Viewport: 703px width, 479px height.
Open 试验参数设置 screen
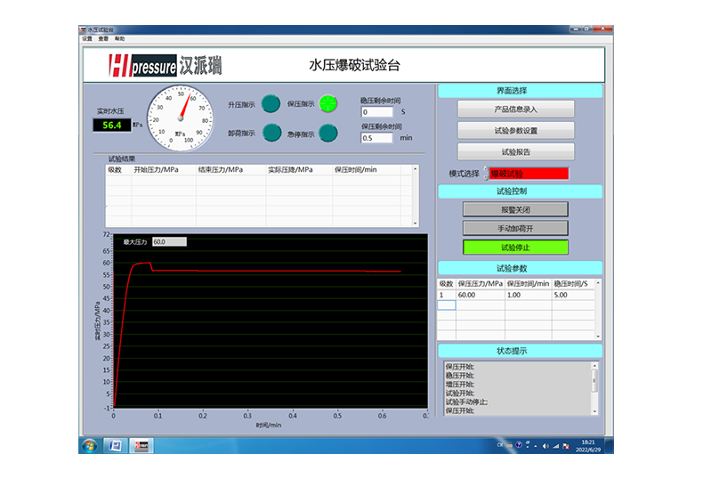(x=515, y=131)
